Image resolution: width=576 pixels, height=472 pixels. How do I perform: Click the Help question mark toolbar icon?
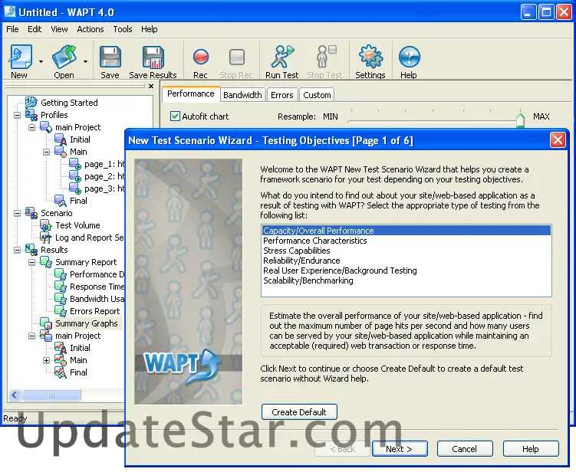409,57
